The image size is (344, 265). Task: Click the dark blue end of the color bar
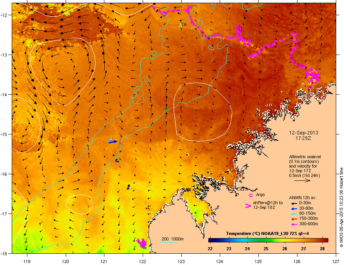(x=210, y=240)
